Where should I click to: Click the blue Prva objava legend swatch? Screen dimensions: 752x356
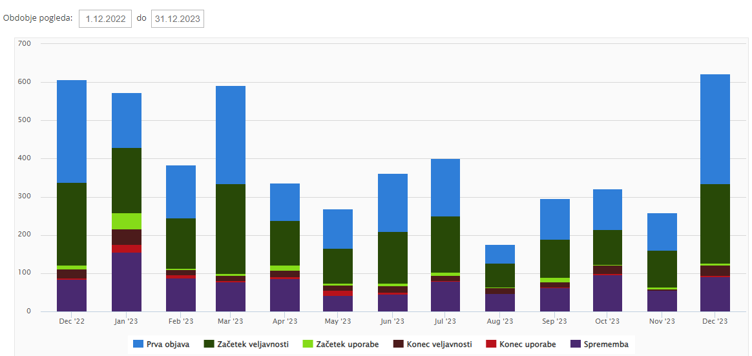tap(138, 344)
